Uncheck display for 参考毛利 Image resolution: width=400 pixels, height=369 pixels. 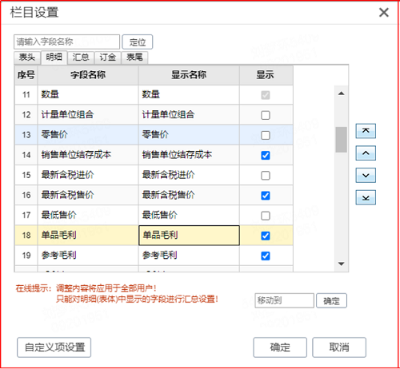tap(266, 256)
